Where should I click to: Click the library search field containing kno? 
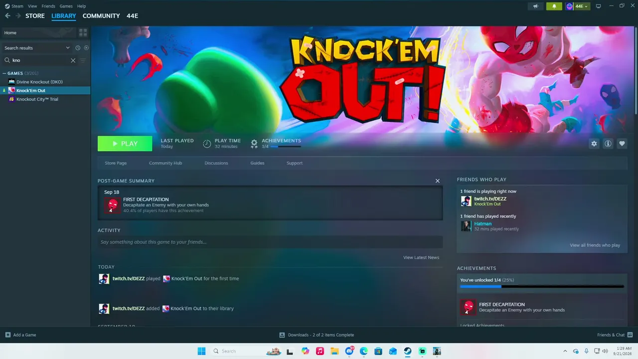tap(40, 60)
